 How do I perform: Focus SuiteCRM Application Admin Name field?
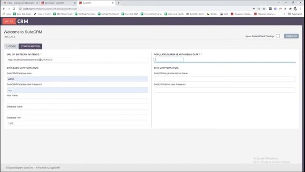pos(224,79)
